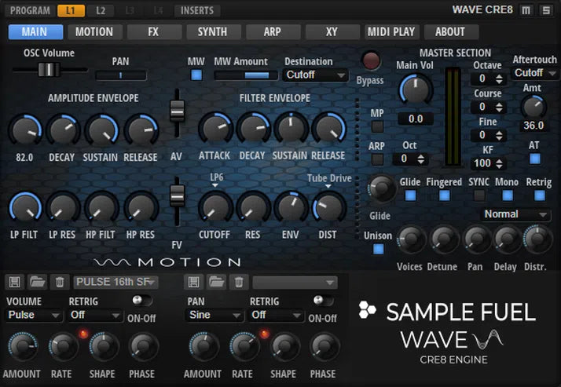Click the HP RES knob
Viewport: 561px width, 387px height.
tap(141, 208)
